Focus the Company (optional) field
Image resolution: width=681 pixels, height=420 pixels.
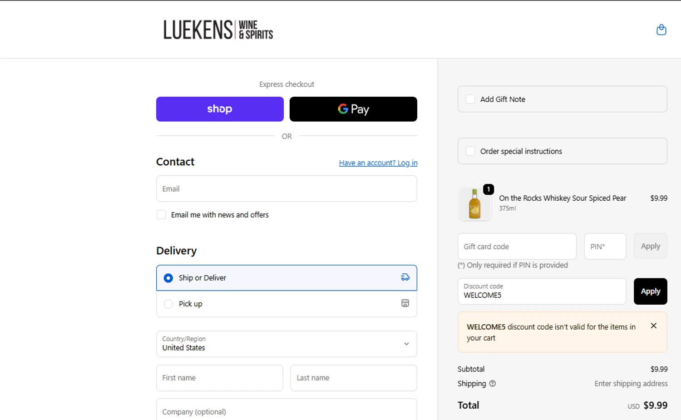click(286, 410)
